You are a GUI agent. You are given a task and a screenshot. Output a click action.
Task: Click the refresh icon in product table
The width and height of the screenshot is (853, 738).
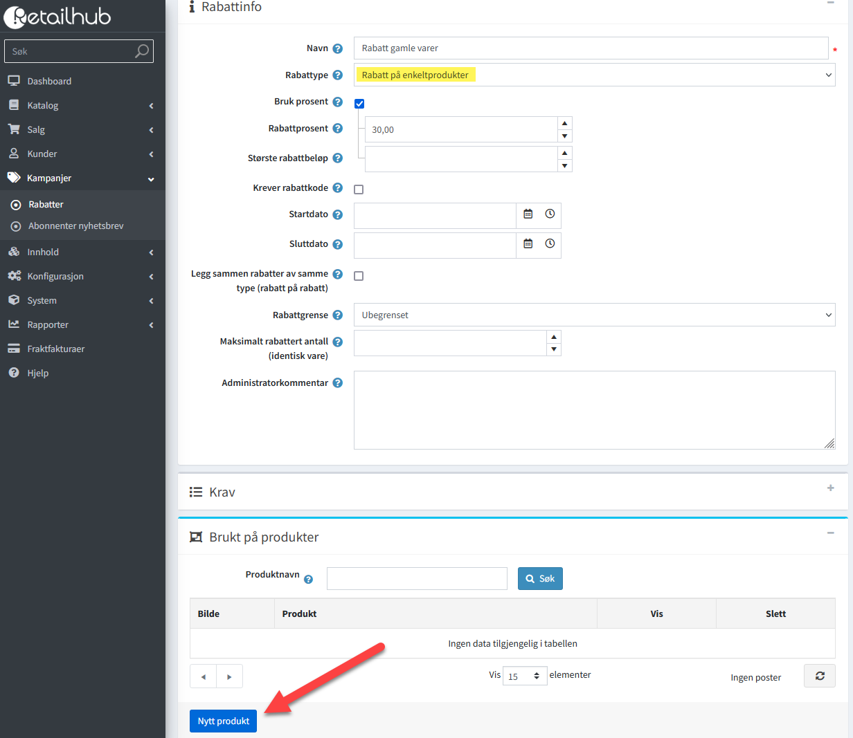click(819, 676)
